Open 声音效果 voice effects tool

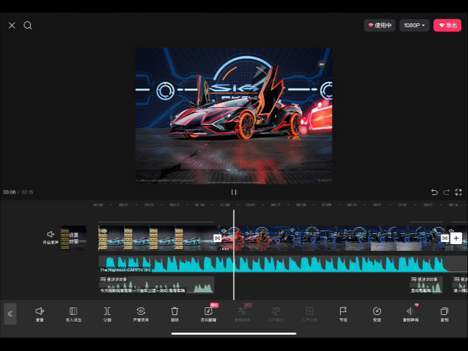point(141,314)
